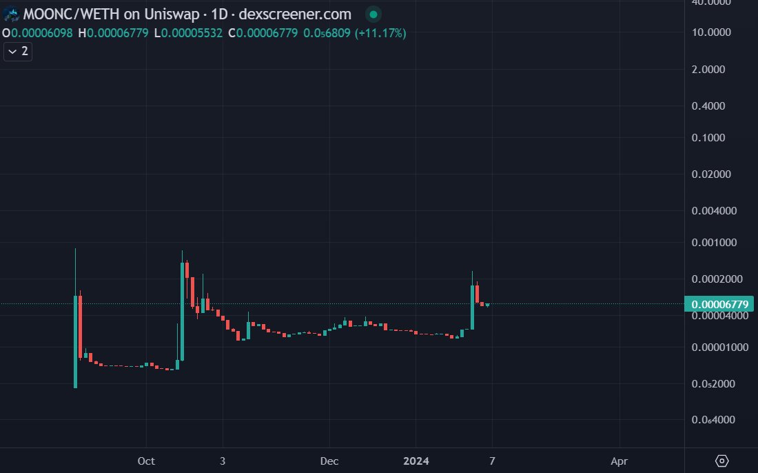Open the chart settings hexagon icon
The height and width of the screenshot is (473, 758).
721,461
